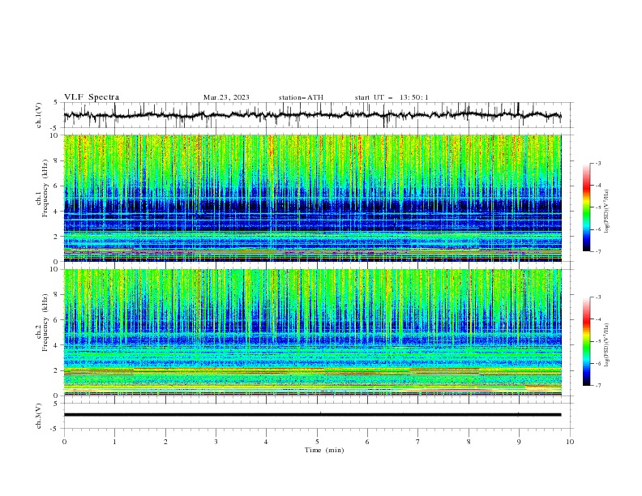Click the "station=ATH" header label
The height and width of the screenshot is (496, 642).
click(301, 97)
